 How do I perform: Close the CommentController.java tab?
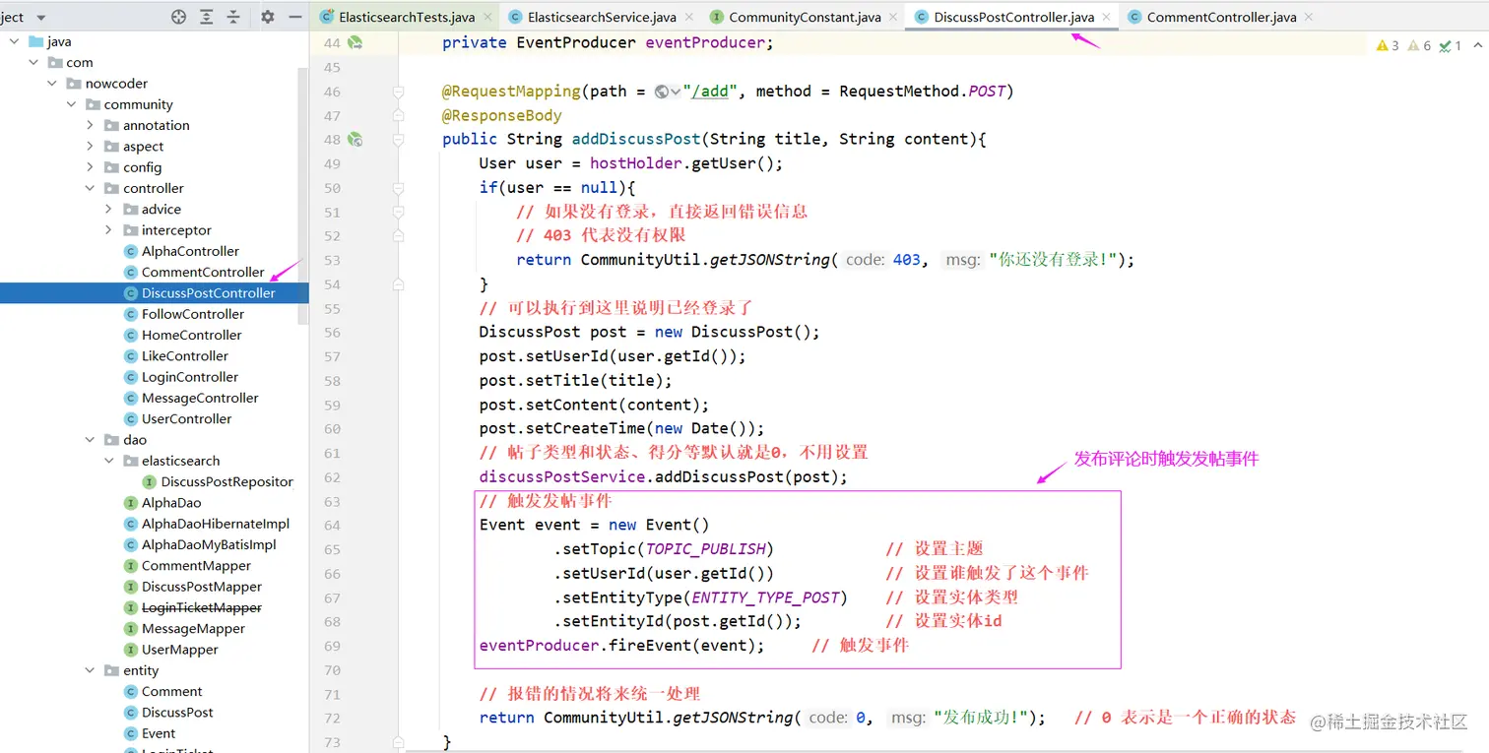[1308, 17]
